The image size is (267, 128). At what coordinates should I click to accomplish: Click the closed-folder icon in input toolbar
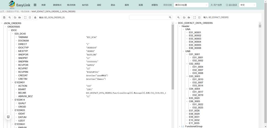pyautogui.click(x=184, y=17)
